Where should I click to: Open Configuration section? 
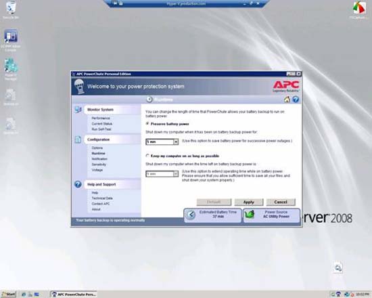click(98, 140)
